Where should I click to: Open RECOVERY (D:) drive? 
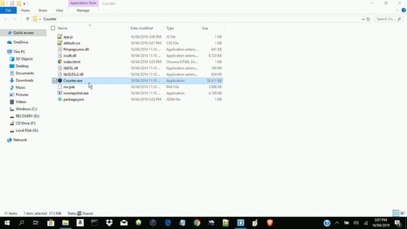click(27, 116)
